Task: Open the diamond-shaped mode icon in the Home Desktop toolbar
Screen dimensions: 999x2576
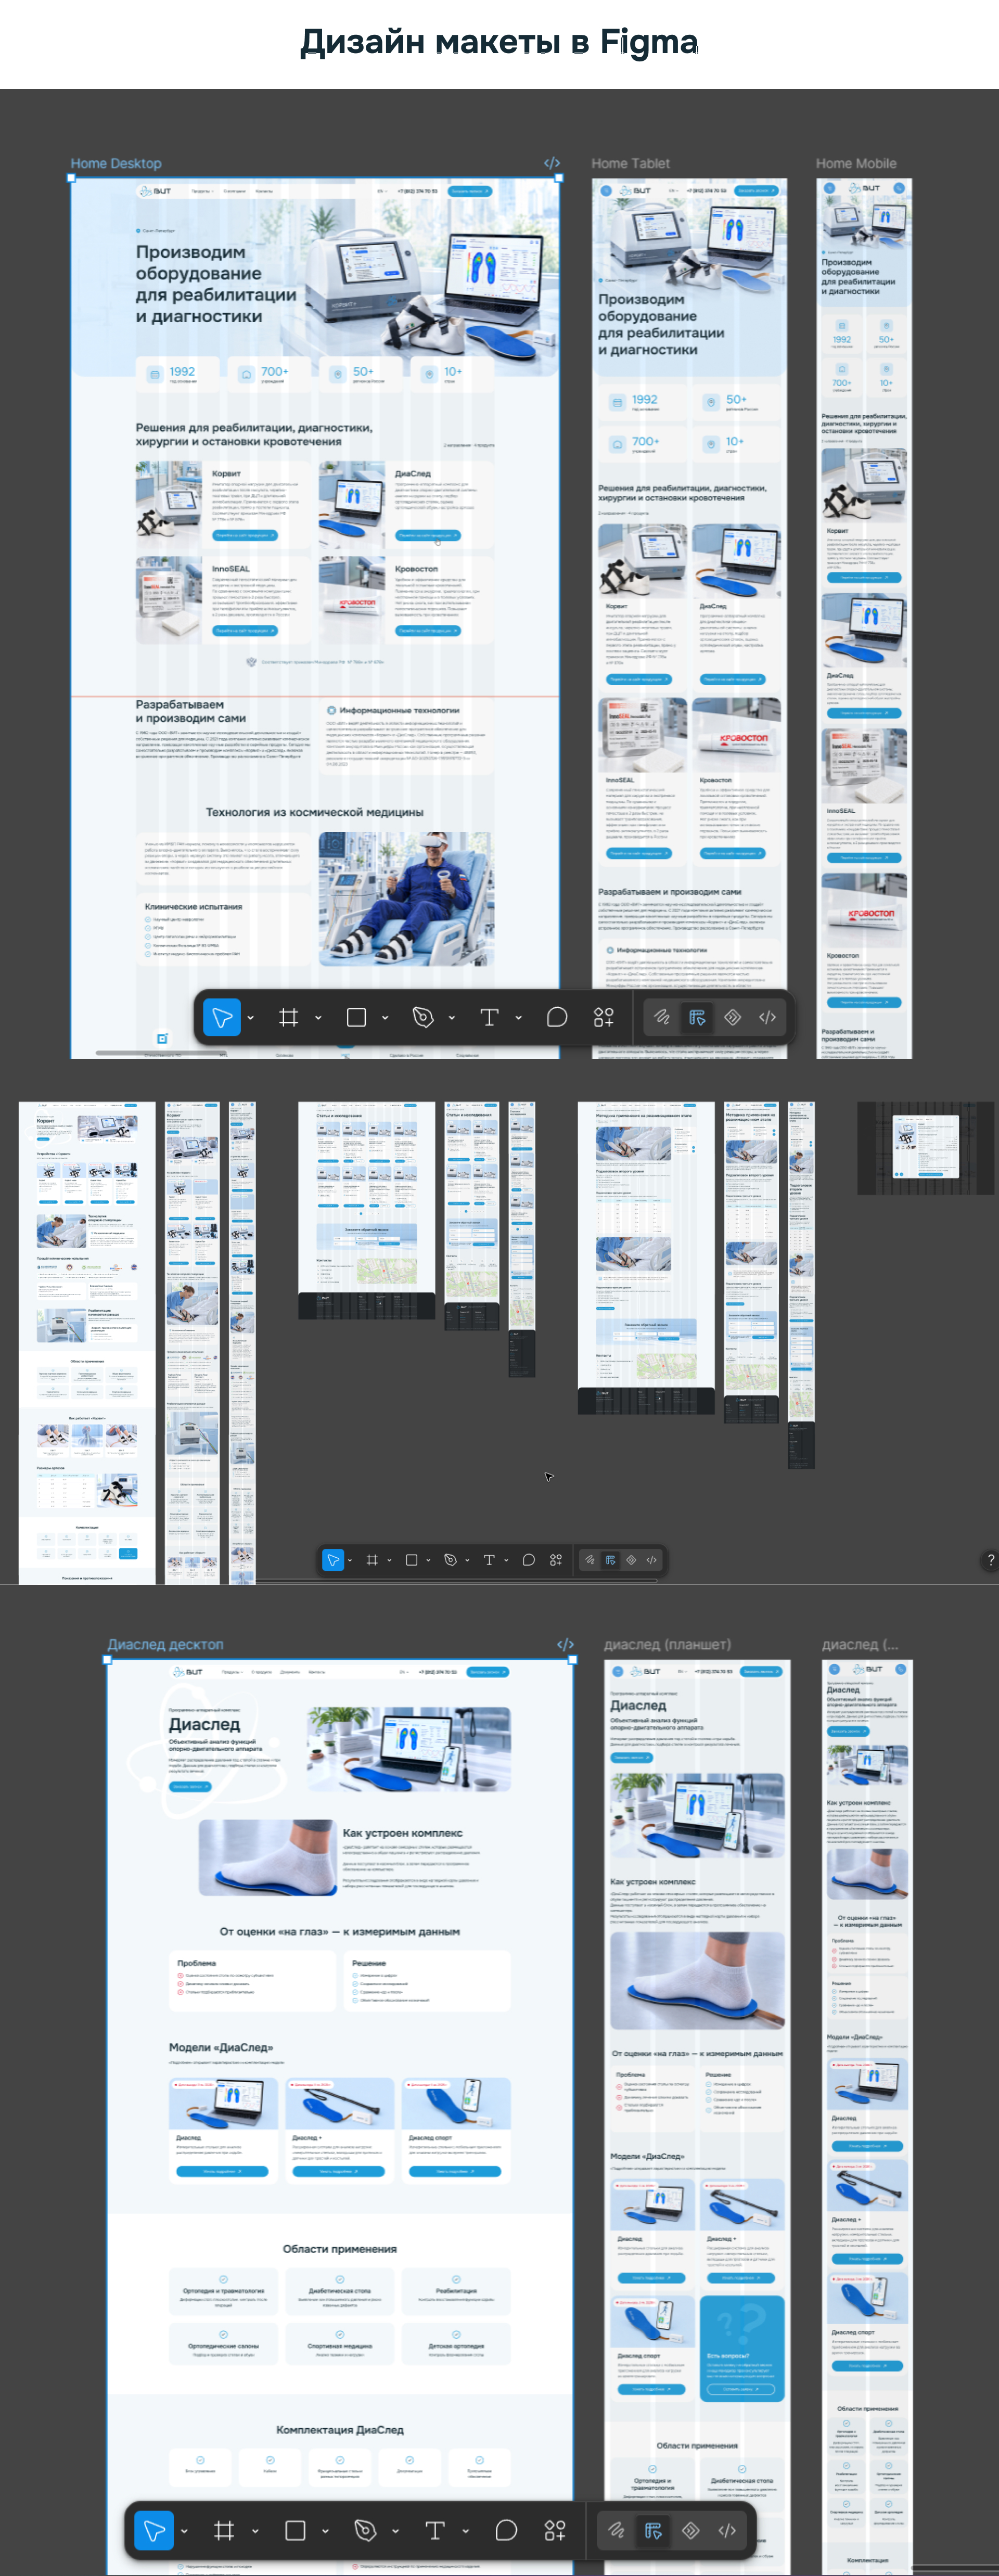Action: point(733,1018)
